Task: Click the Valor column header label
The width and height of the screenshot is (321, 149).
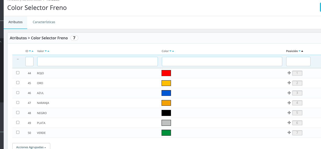Action: coord(41,51)
